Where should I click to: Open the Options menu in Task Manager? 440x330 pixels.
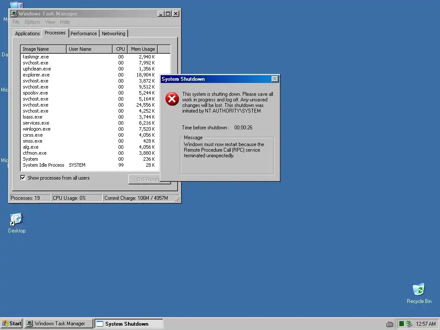(32, 22)
